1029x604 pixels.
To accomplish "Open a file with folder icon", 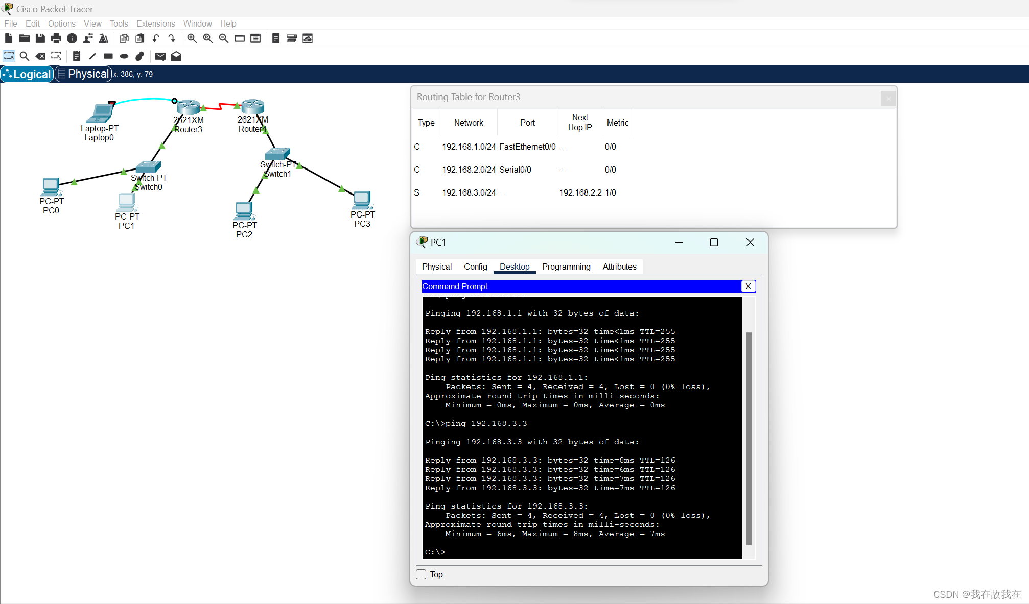I will [x=24, y=38].
